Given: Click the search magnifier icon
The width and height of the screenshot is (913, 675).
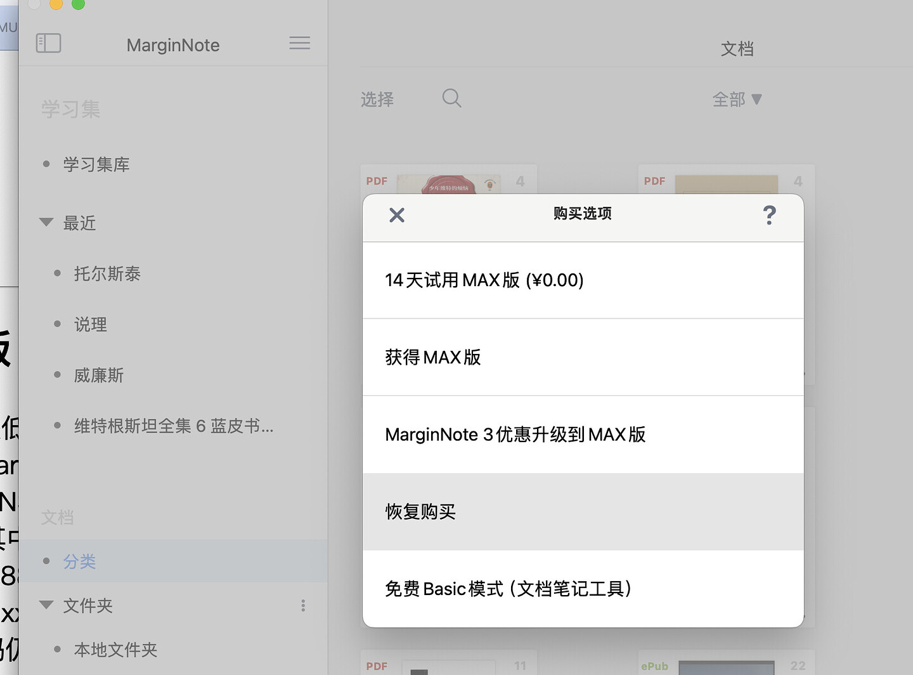Looking at the screenshot, I should [x=451, y=98].
